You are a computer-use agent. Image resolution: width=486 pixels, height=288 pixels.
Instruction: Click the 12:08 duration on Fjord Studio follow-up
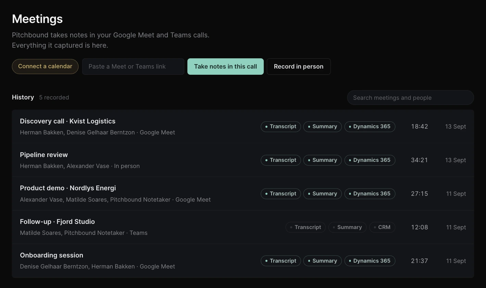420,227
